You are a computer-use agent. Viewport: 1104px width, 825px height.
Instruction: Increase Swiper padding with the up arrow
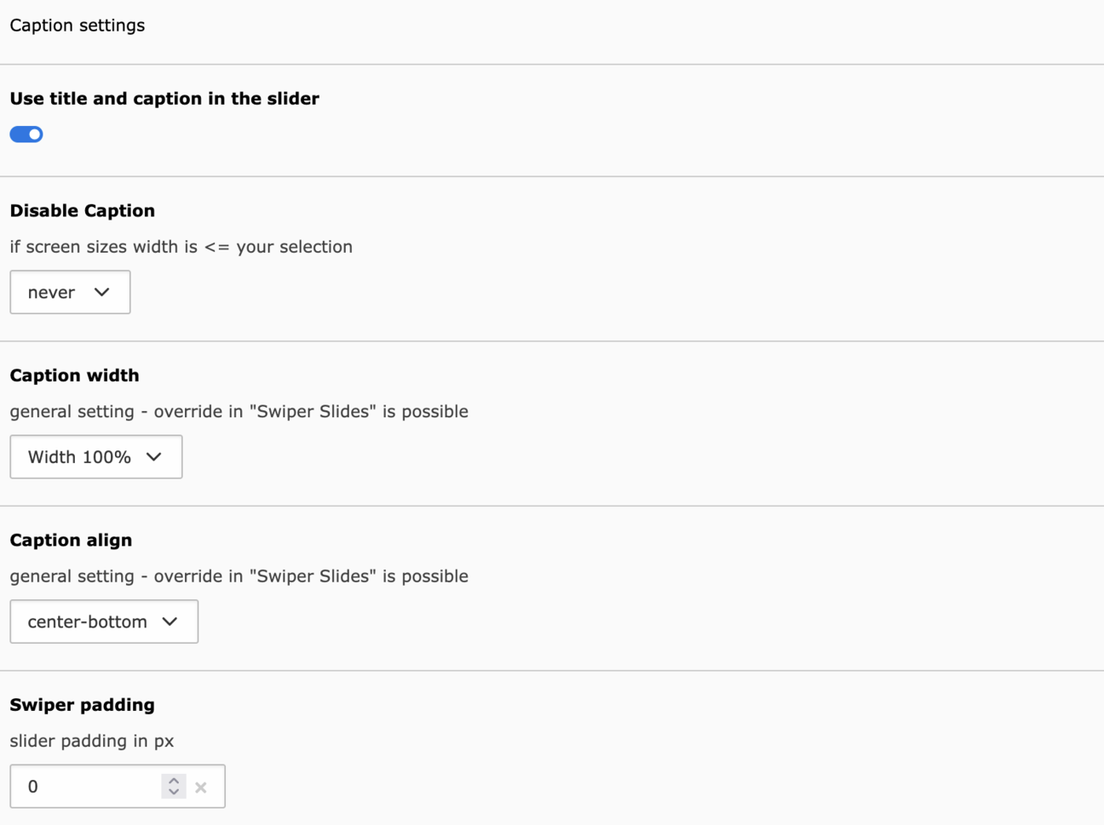(174, 780)
